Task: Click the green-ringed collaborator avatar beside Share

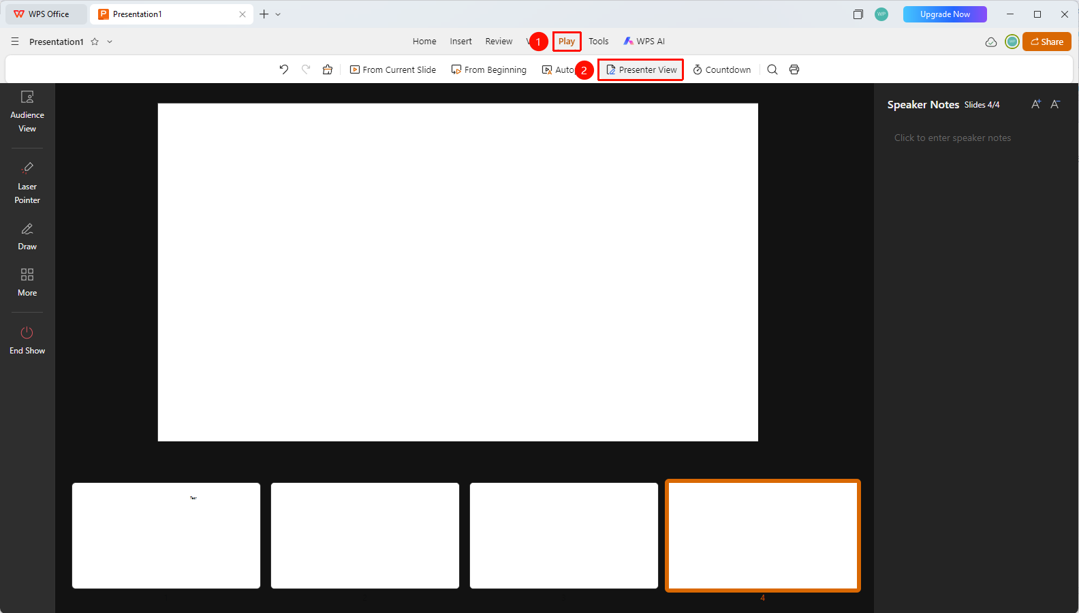Action: (1012, 42)
